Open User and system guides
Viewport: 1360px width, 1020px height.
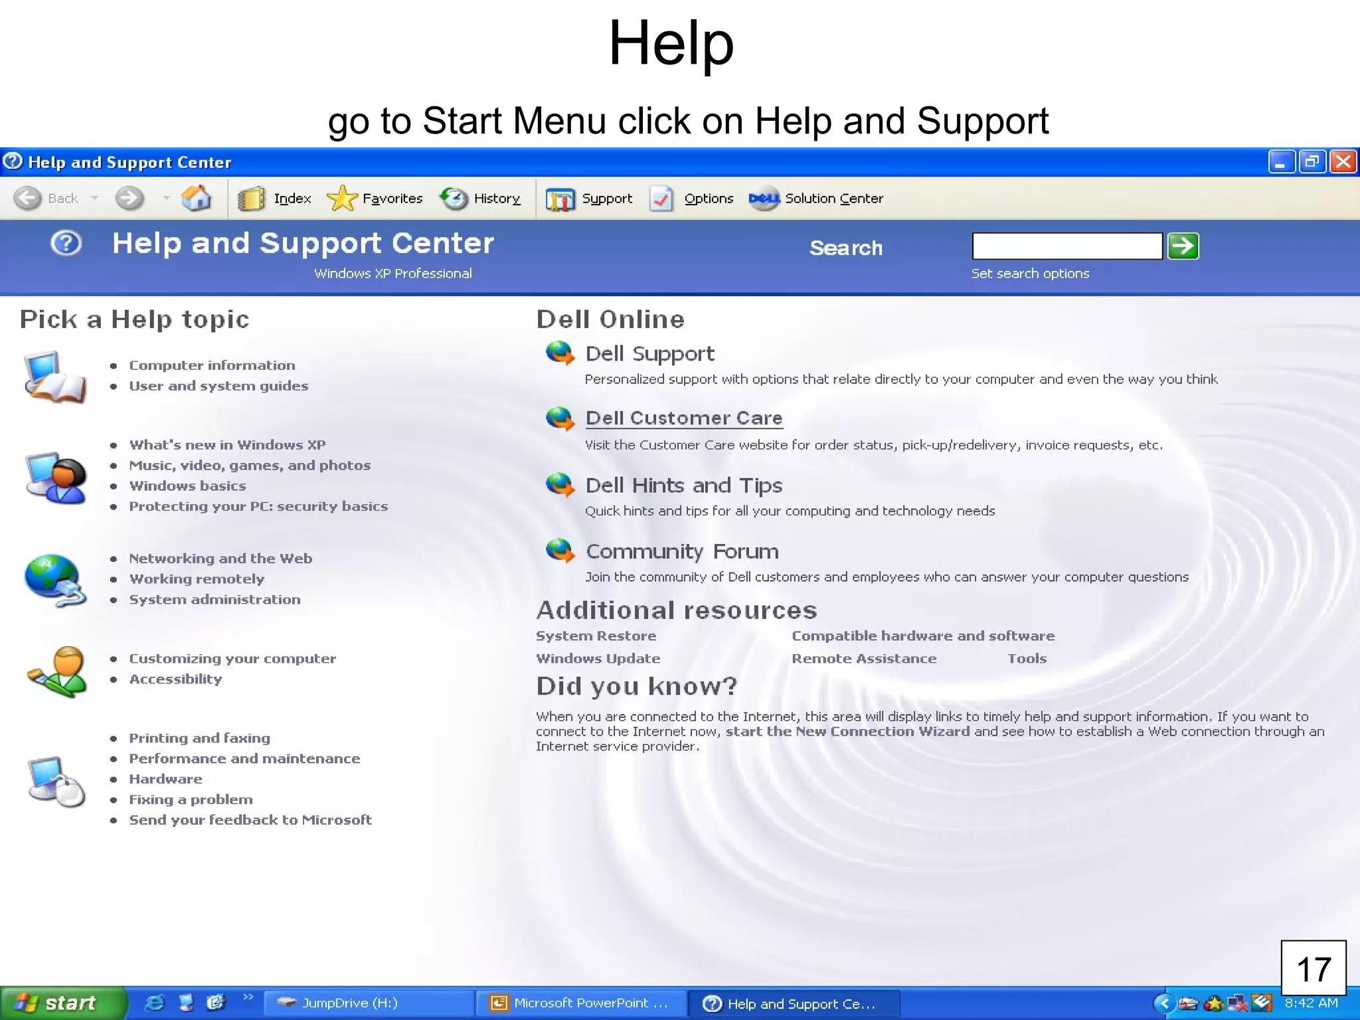point(218,386)
